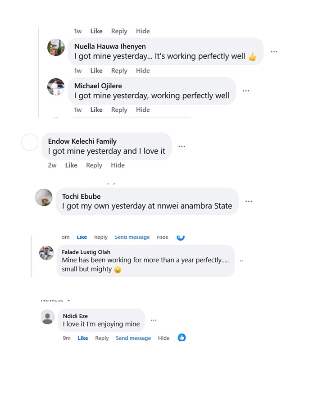Click the blue thumbs-up reaction on Ndidi Eze's comment
Viewport: 318px width, 410px height.
coord(182,337)
